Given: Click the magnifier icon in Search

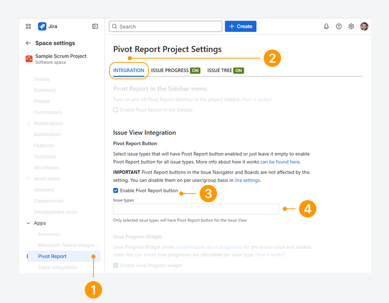Looking at the screenshot, I should [x=115, y=26].
